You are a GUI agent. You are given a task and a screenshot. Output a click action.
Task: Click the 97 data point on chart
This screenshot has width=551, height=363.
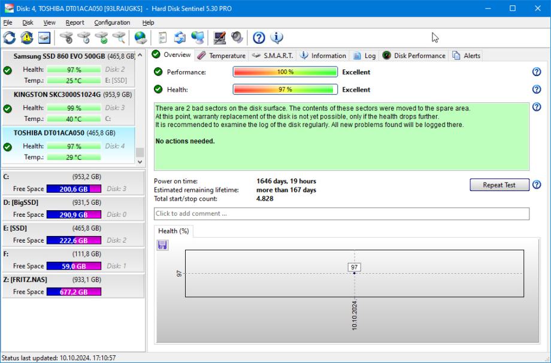[x=354, y=273]
